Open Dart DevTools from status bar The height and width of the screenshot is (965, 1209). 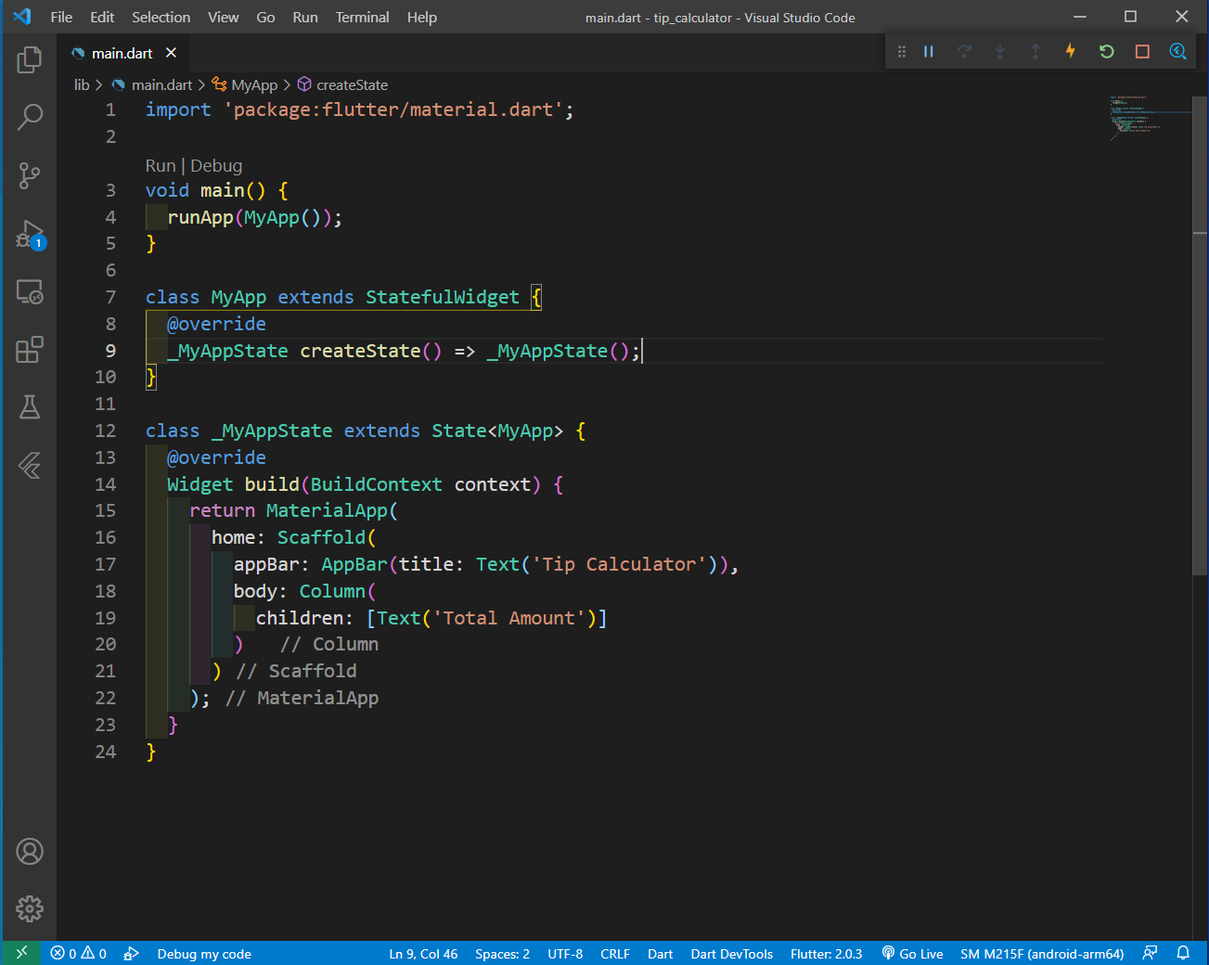[x=731, y=953]
